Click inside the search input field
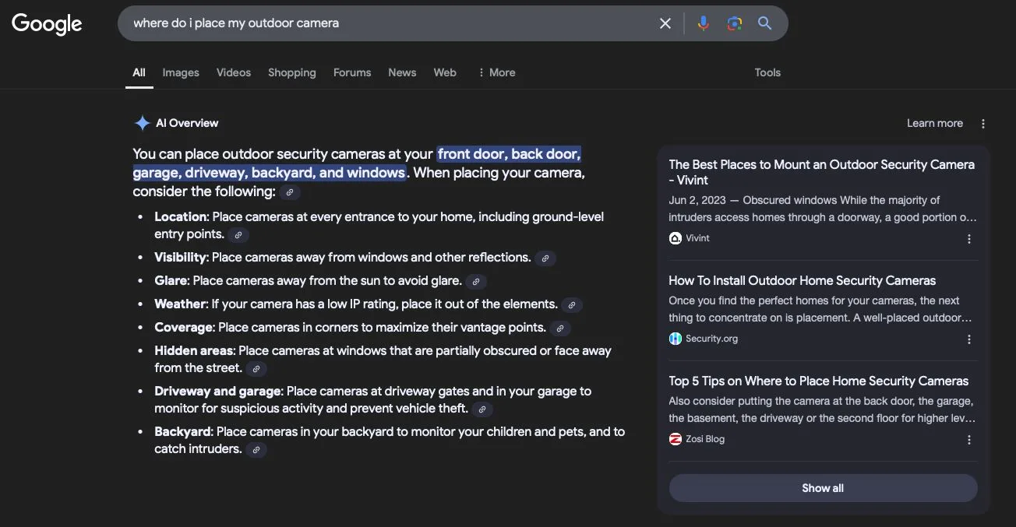 390,23
